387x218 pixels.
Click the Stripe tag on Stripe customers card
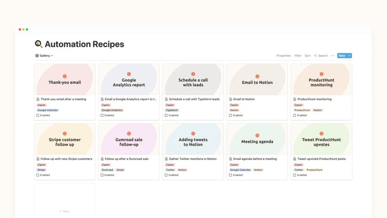click(x=41, y=170)
